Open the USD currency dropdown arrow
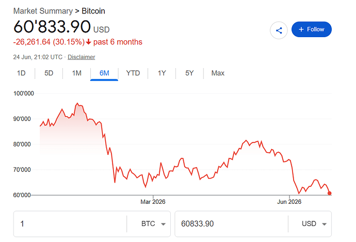The width and height of the screenshot is (356, 242). pos(324,224)
